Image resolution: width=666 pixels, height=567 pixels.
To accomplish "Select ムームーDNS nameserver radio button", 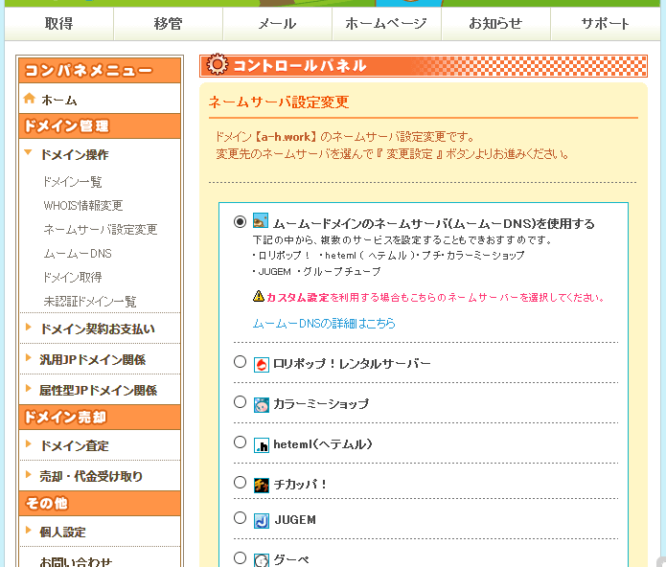I will tap(240, 222).
